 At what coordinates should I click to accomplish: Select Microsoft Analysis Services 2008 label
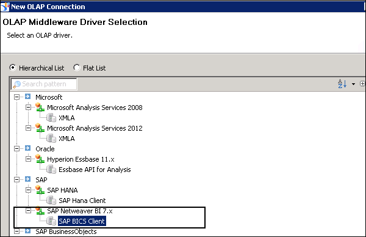[x=95, y=108]
